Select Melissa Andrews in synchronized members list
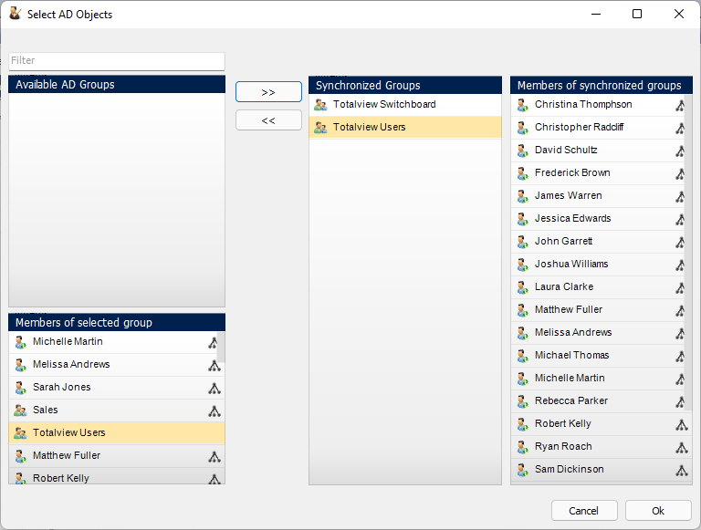 pos(598,333)
